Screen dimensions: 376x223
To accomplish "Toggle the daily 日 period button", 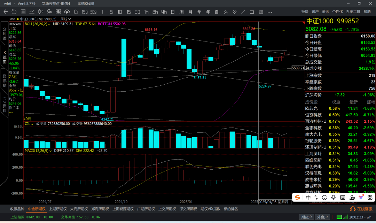I will 173,12.
